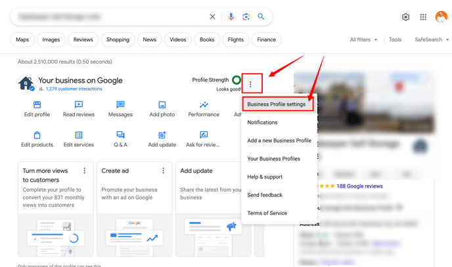Click into the search input field
Viewport: 452px width, 267px height.
[x=110, y=16]
